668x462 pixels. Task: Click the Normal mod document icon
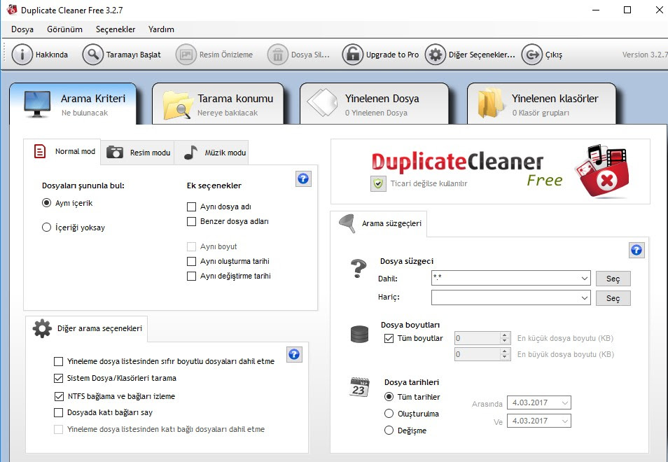40,151
